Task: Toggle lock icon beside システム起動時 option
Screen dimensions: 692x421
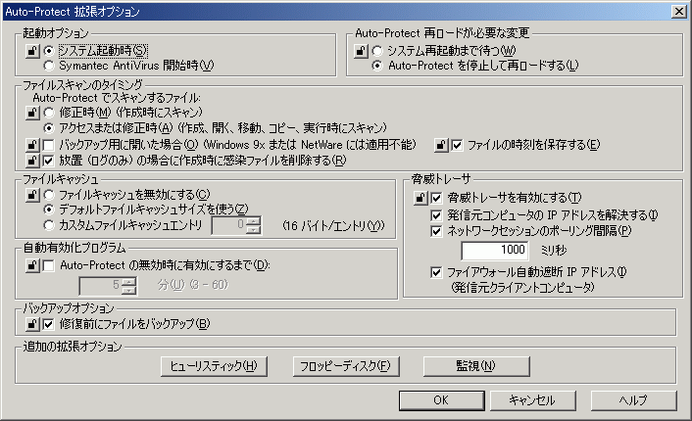Action: click(32, 51)
